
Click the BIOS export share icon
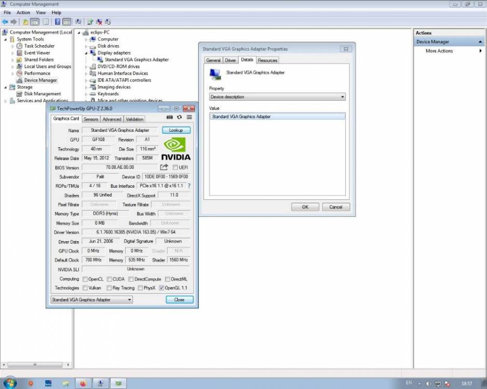coord(164,167)
